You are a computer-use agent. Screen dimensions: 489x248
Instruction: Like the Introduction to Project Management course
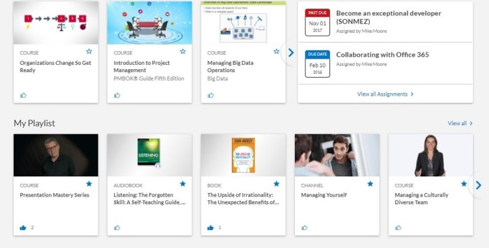pos(117,95)
